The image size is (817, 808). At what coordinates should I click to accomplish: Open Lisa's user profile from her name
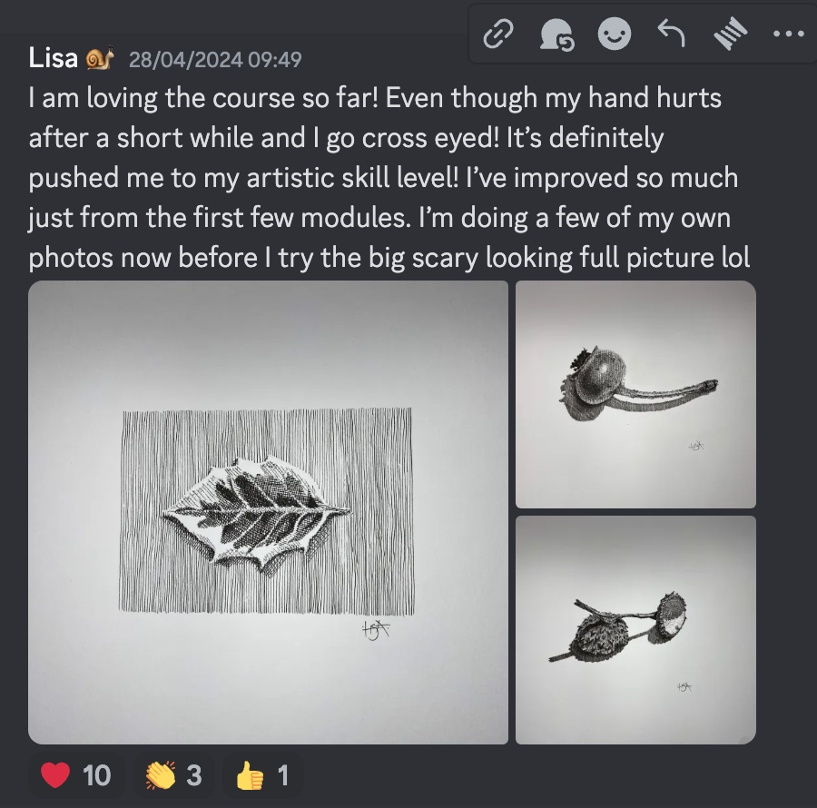pos(53,59)
